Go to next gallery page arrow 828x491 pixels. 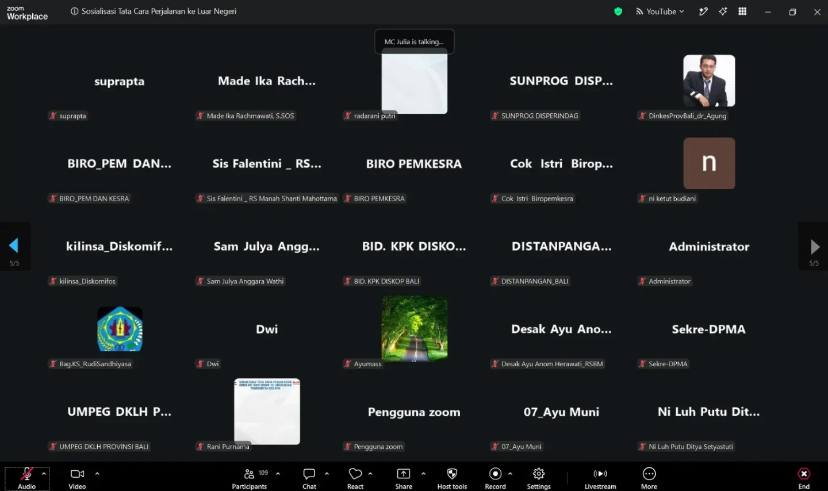click(815, 247)
